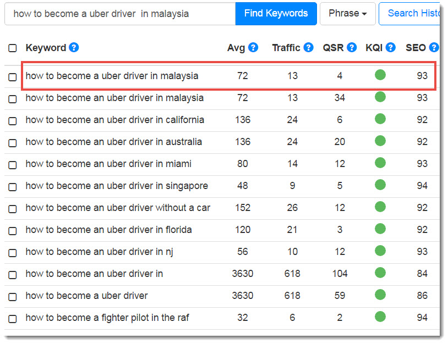Toggle the select-all checkbox in header
448x344 pixels.
(x=13, y=48)
